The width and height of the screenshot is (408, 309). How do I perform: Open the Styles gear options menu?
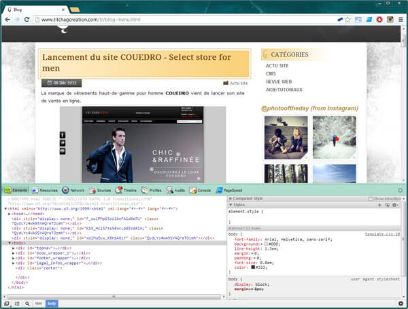395,205
